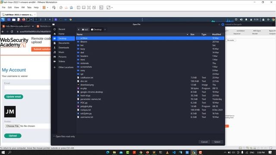276x155 pixels.
Task: Select the rockyou.txt file
Action: pyautogui.click(x=150, y=110)
